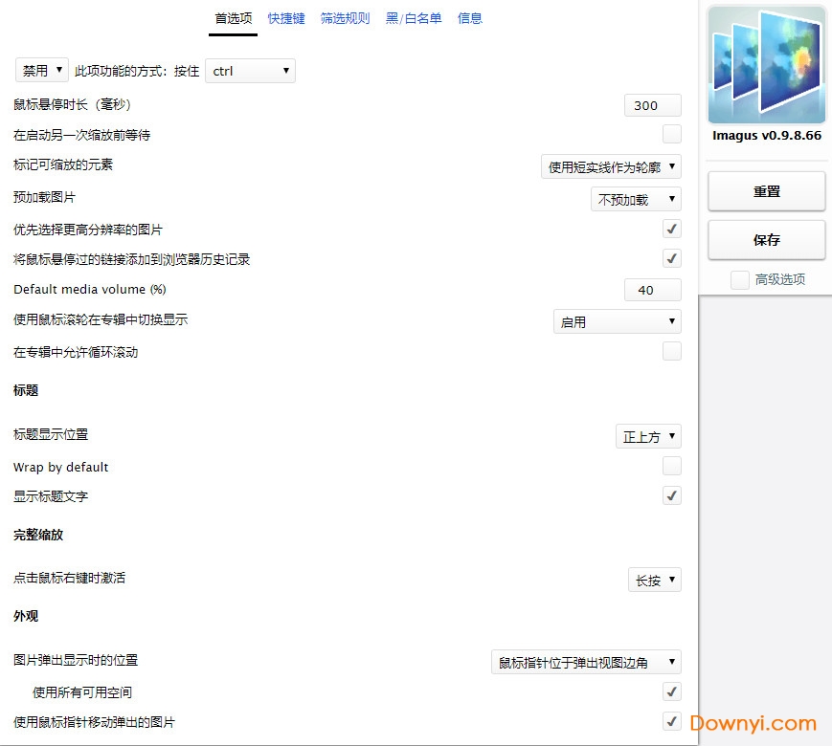
Task: Click the Default media volume field
Action: (652, 290)
